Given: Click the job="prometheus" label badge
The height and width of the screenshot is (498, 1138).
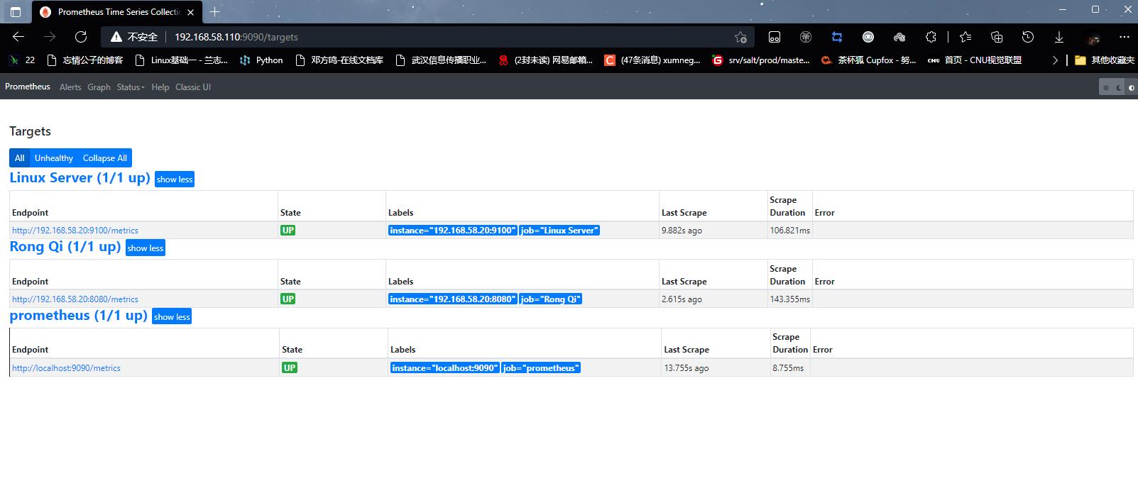Looking at the screenshot, I should (541, 368).
